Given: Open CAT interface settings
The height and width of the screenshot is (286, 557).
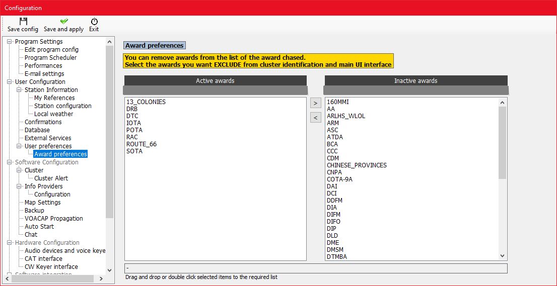Looking at the screenshot, I should (43, 259).
